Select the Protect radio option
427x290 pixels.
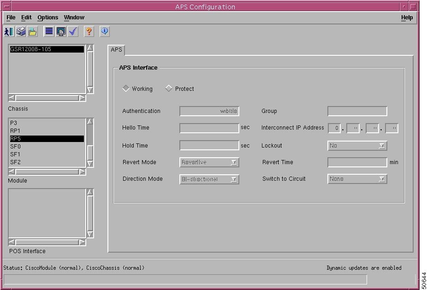point(169,89)
